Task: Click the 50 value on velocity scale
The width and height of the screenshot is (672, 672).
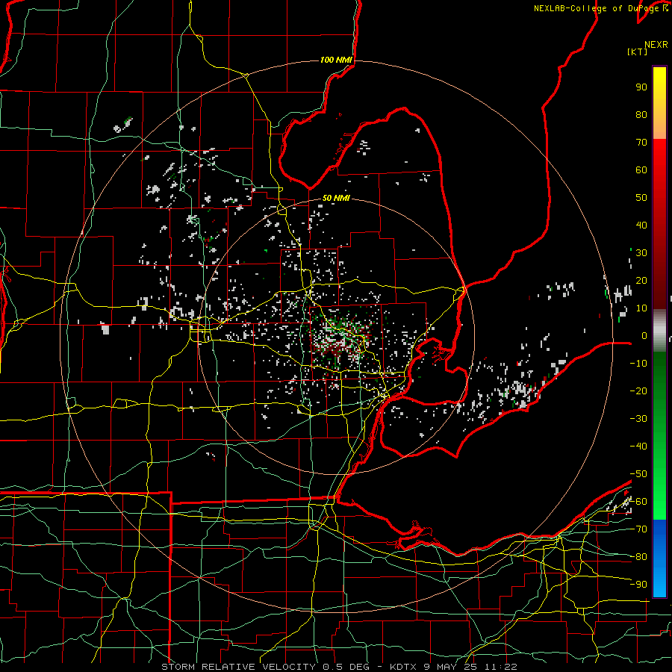Action: coord(641,198)
